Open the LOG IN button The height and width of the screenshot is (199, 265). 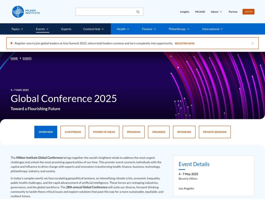point(248,11)
